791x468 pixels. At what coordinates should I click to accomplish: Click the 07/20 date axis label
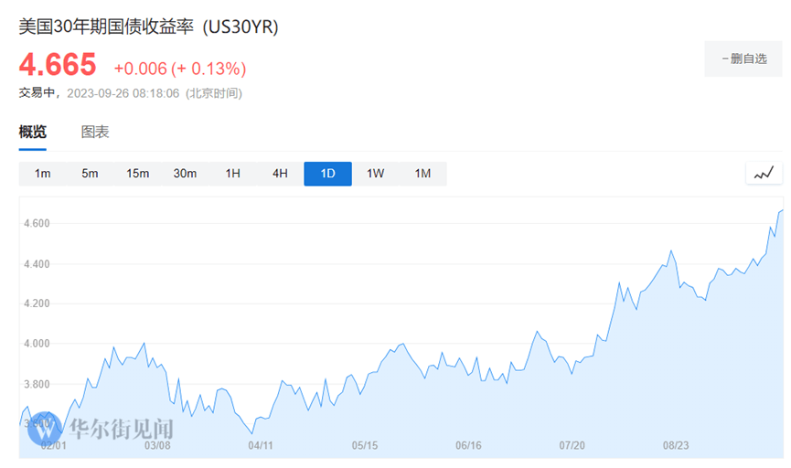(x=572, y=445)
